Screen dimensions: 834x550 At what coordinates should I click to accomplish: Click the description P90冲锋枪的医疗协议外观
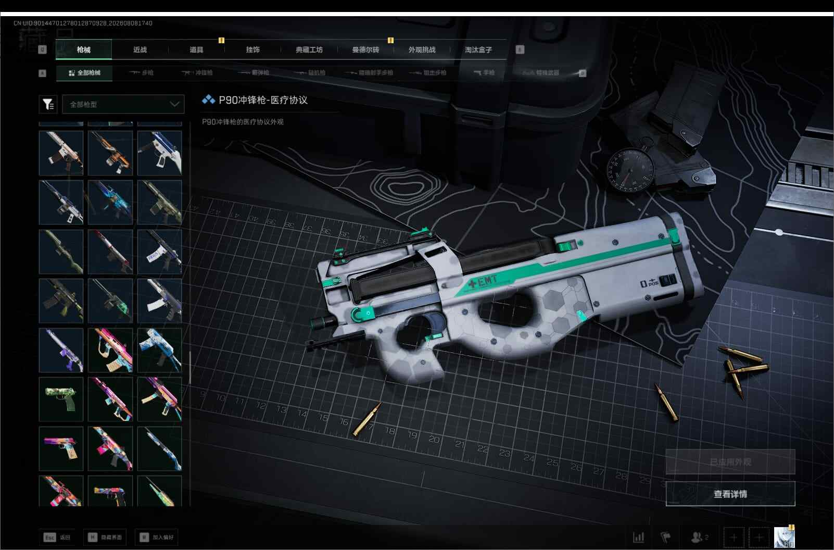(243, 122)
